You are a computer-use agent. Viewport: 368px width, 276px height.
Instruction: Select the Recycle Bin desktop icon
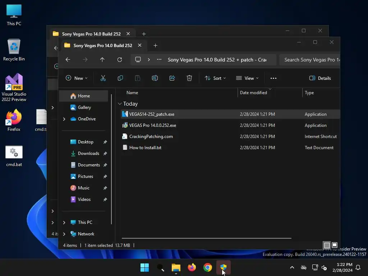click(14, 50)
